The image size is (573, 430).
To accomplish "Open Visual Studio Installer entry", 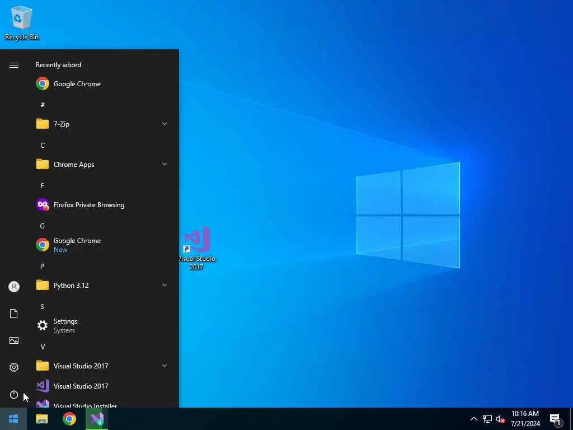I will tap(102, 404).
